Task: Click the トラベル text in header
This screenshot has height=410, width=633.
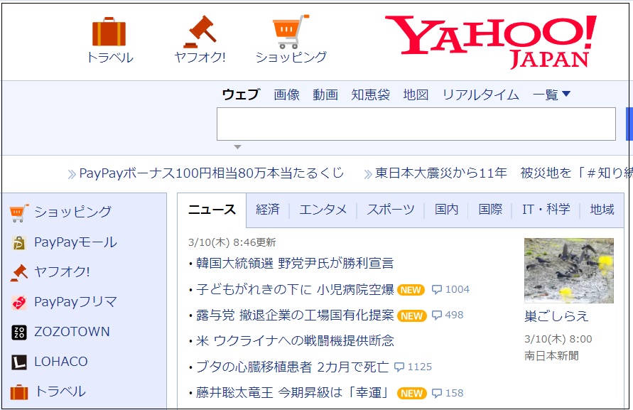Action: (110, 58)
